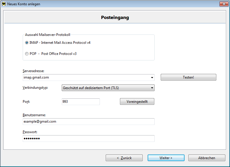The image size is (230, 167).
Task: Click into the Port field showing 993
Action: tap(81, 102)
